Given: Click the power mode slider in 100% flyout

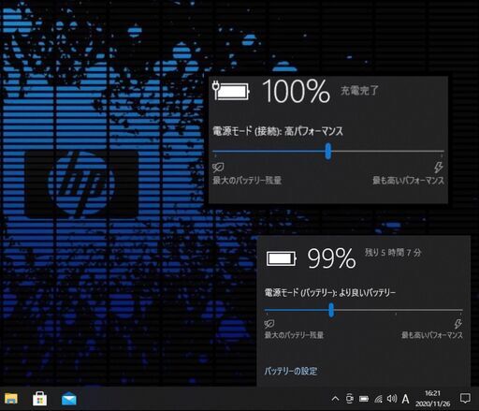Looking at the screenshot, I should [x=328, y=152].
